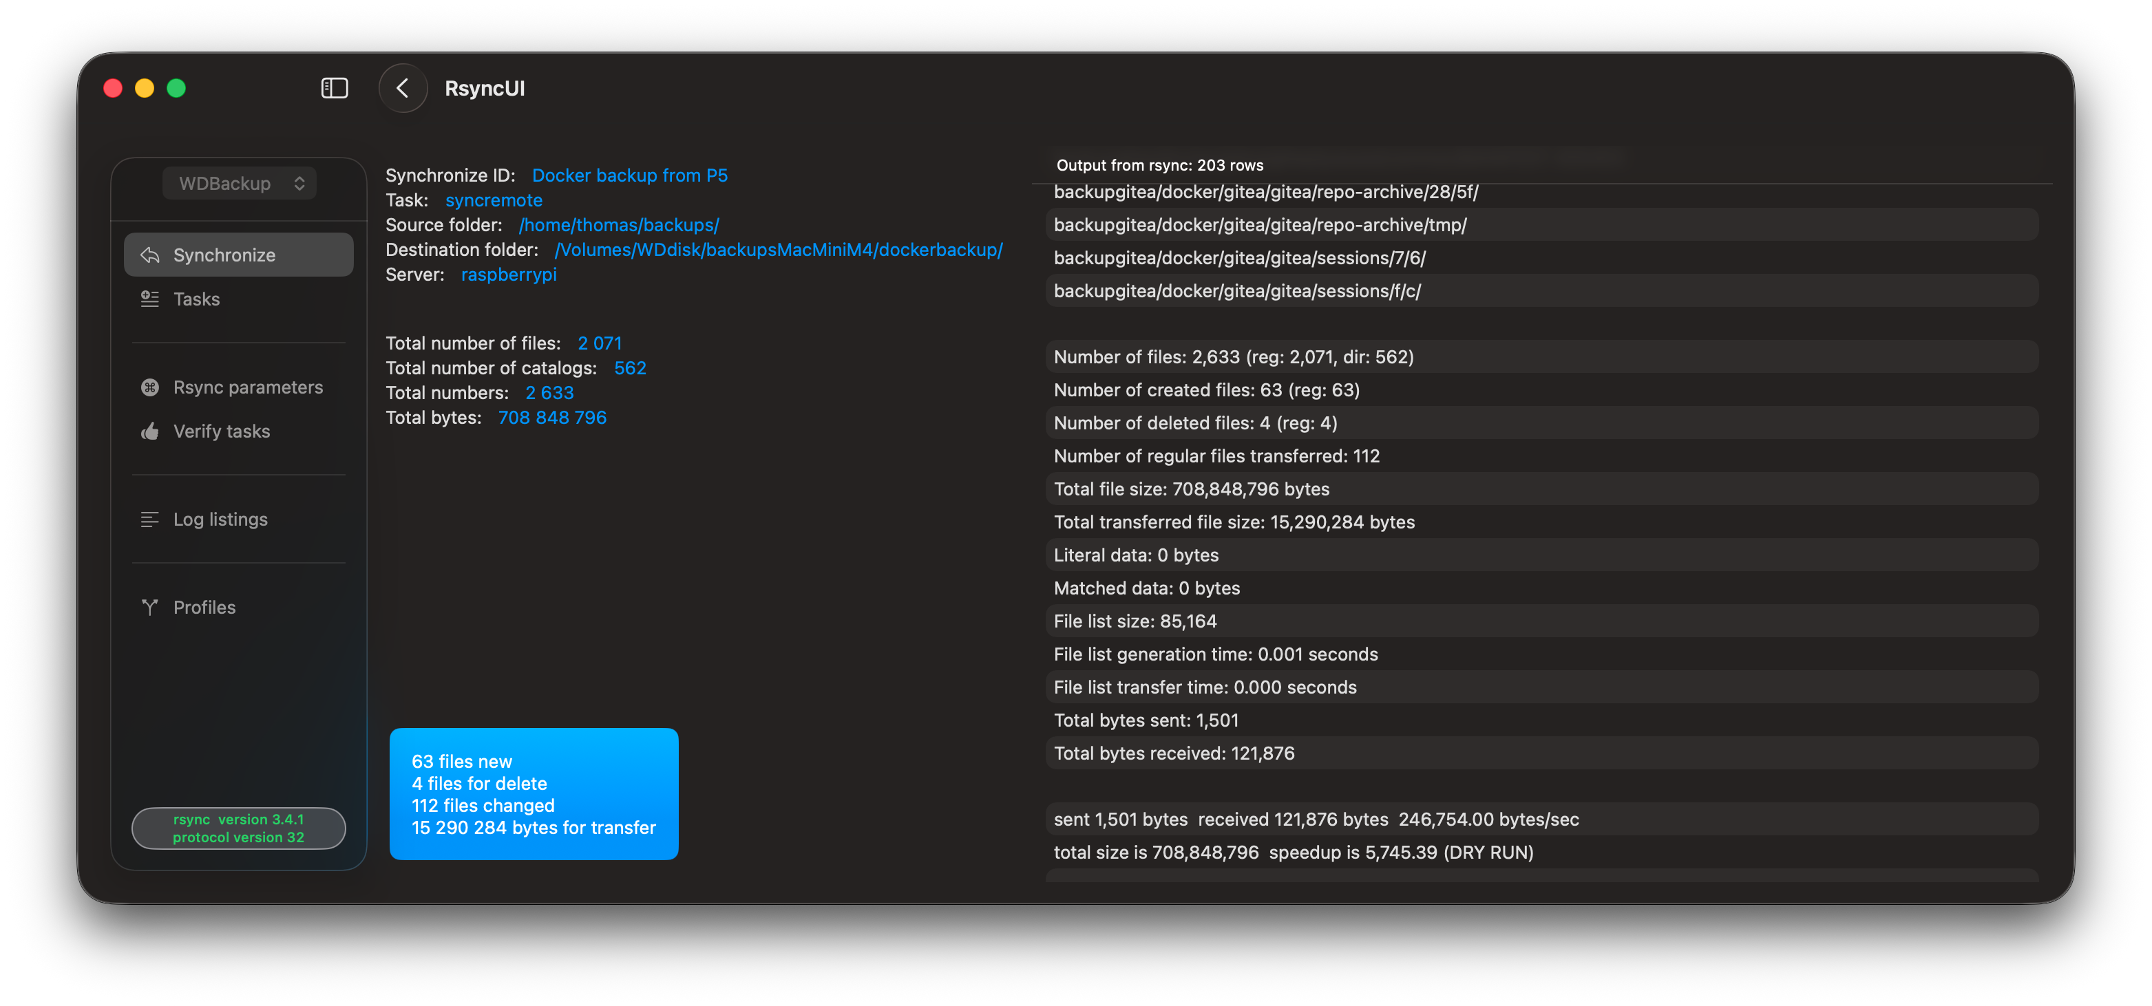Select row Total file size: 708,848,796 bytes
This screenshot has width=2152, height=1006.
point(1541,489)
